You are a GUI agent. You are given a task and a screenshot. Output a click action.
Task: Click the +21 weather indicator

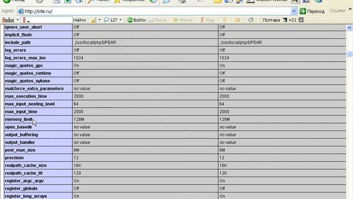(290, 20)
